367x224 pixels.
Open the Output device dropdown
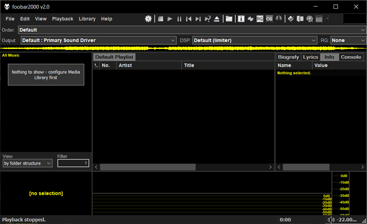[x=98, y=40]
